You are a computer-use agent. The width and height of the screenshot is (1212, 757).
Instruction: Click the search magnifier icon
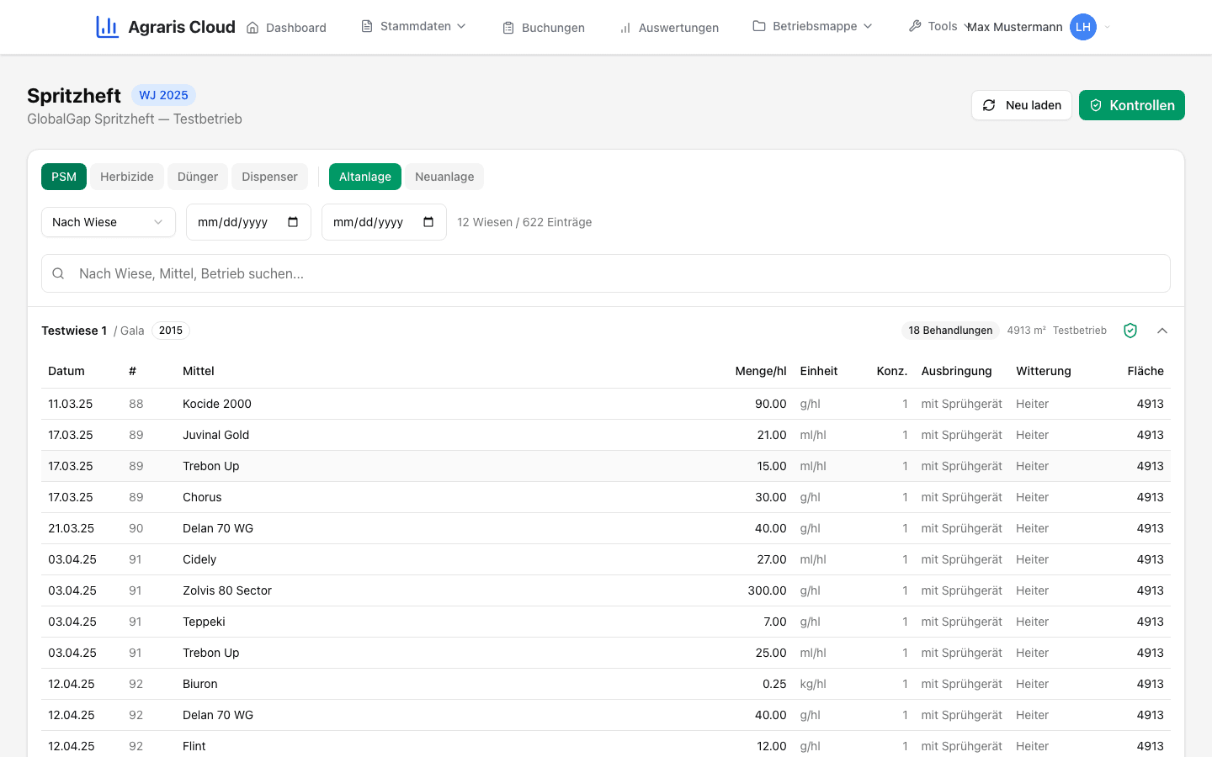click(x=58, y=273)
